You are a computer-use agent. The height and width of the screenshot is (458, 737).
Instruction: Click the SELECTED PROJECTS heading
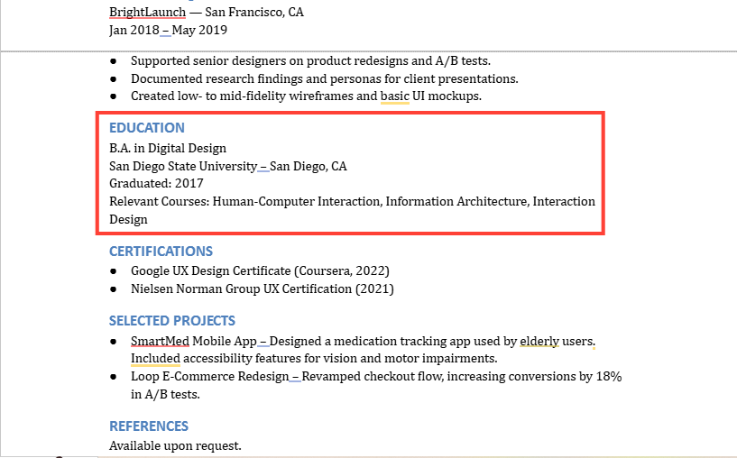click(172, 321)
